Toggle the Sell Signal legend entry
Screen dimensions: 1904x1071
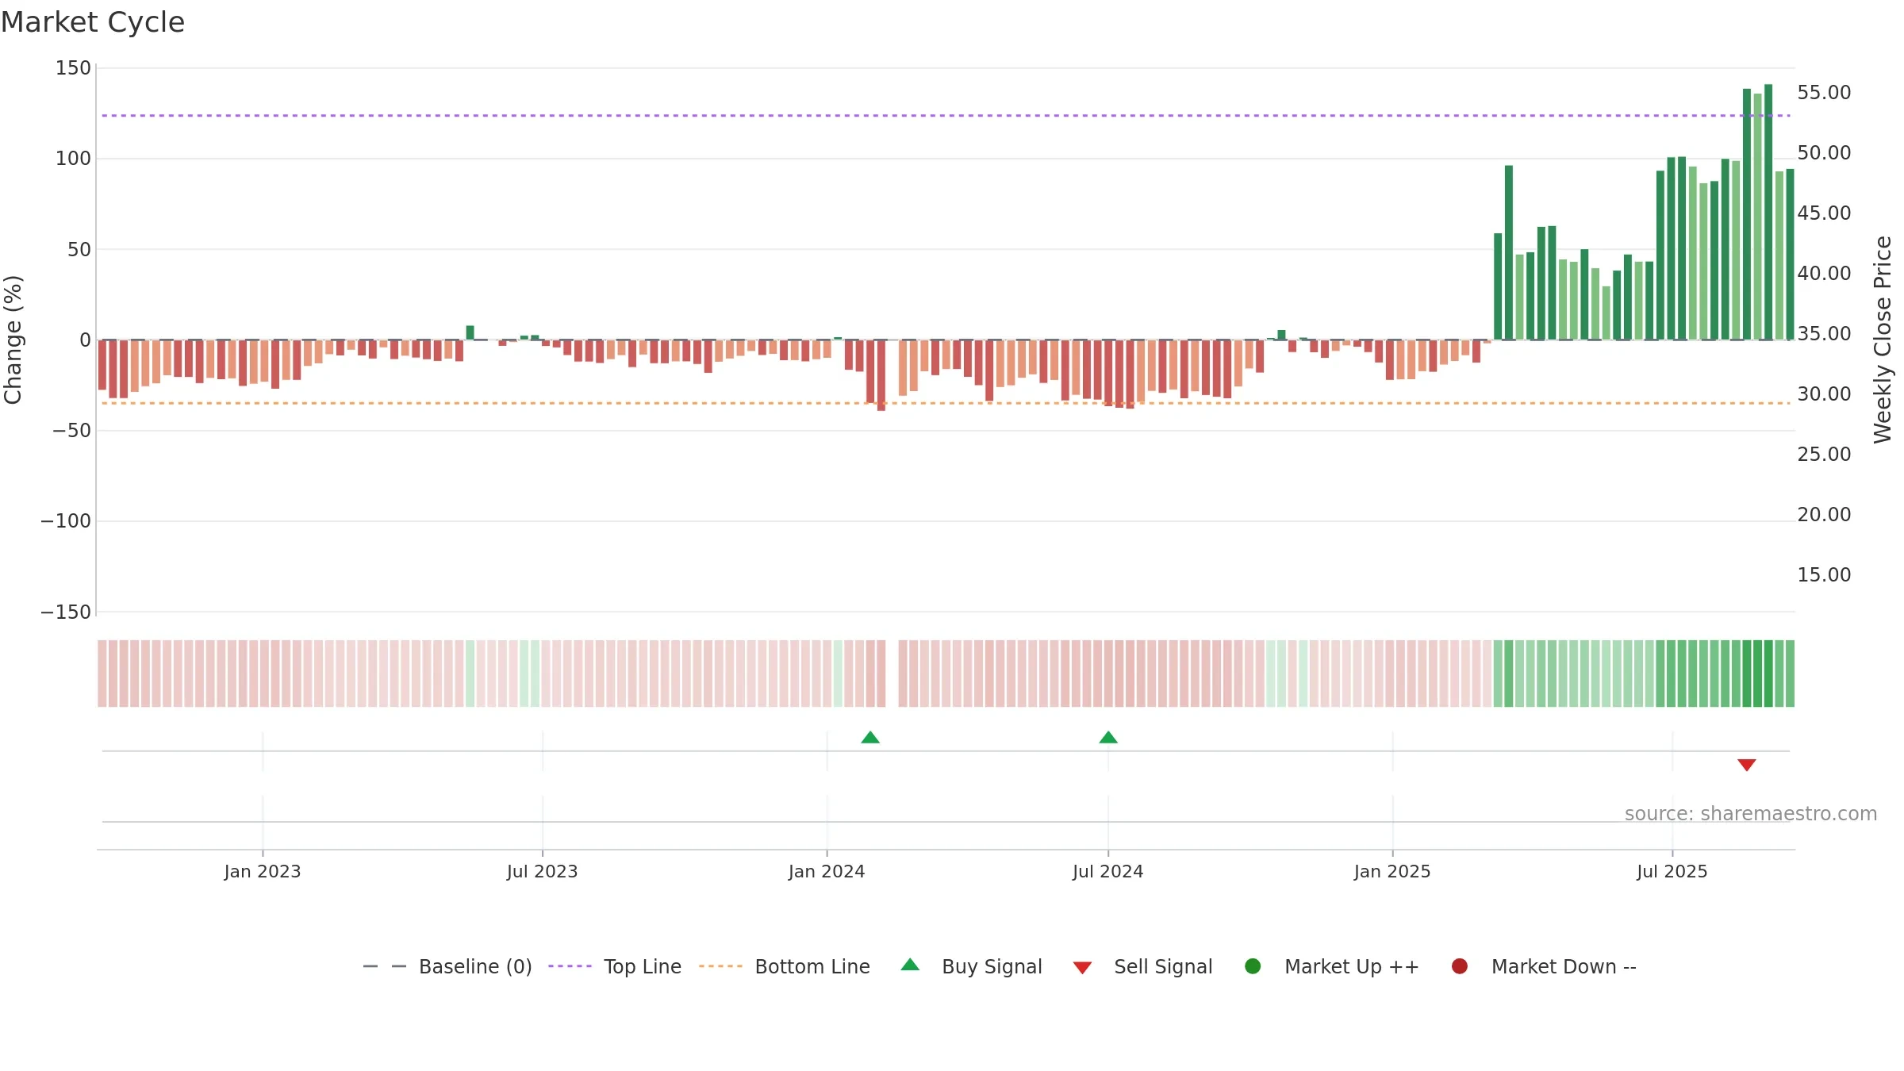click(1142, 966)
